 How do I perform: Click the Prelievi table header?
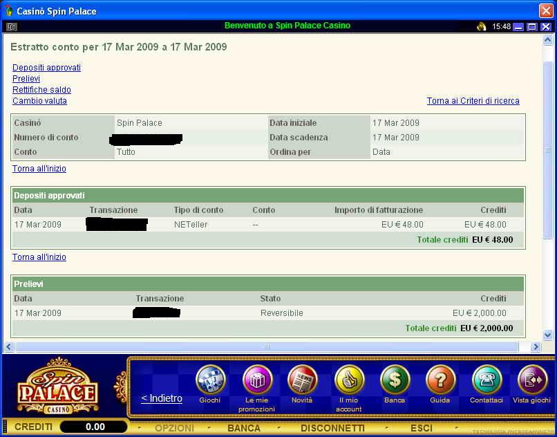tap(268, 283)
